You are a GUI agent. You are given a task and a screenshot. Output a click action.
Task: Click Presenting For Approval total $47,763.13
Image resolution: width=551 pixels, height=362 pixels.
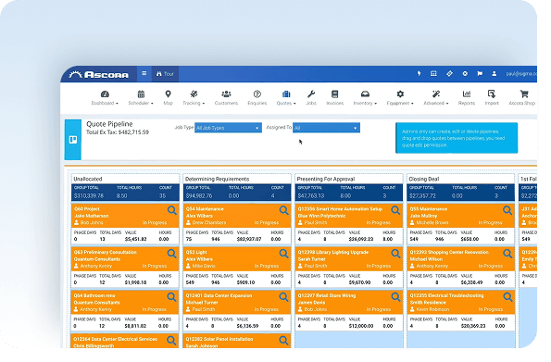(310, 195)
